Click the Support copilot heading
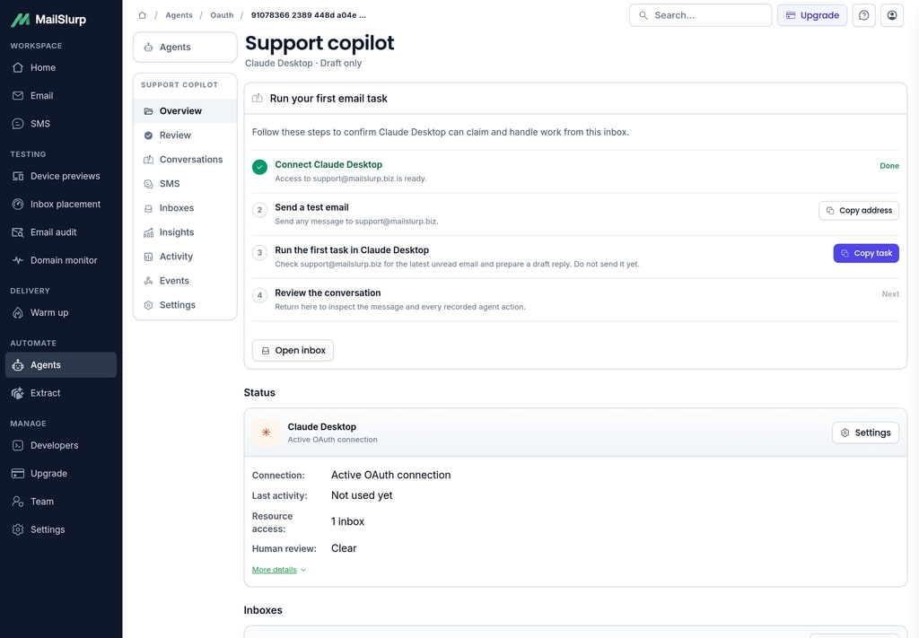Image resolution: width=919 pixels, height=638 pixels. [x=319, y=43]
